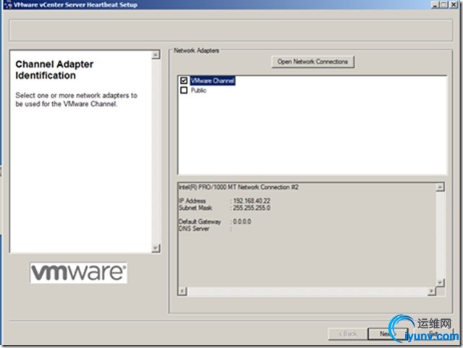Minimize the Heartbeat Setup window
Viewport: 463px width, 348px height.
(435, 5)
